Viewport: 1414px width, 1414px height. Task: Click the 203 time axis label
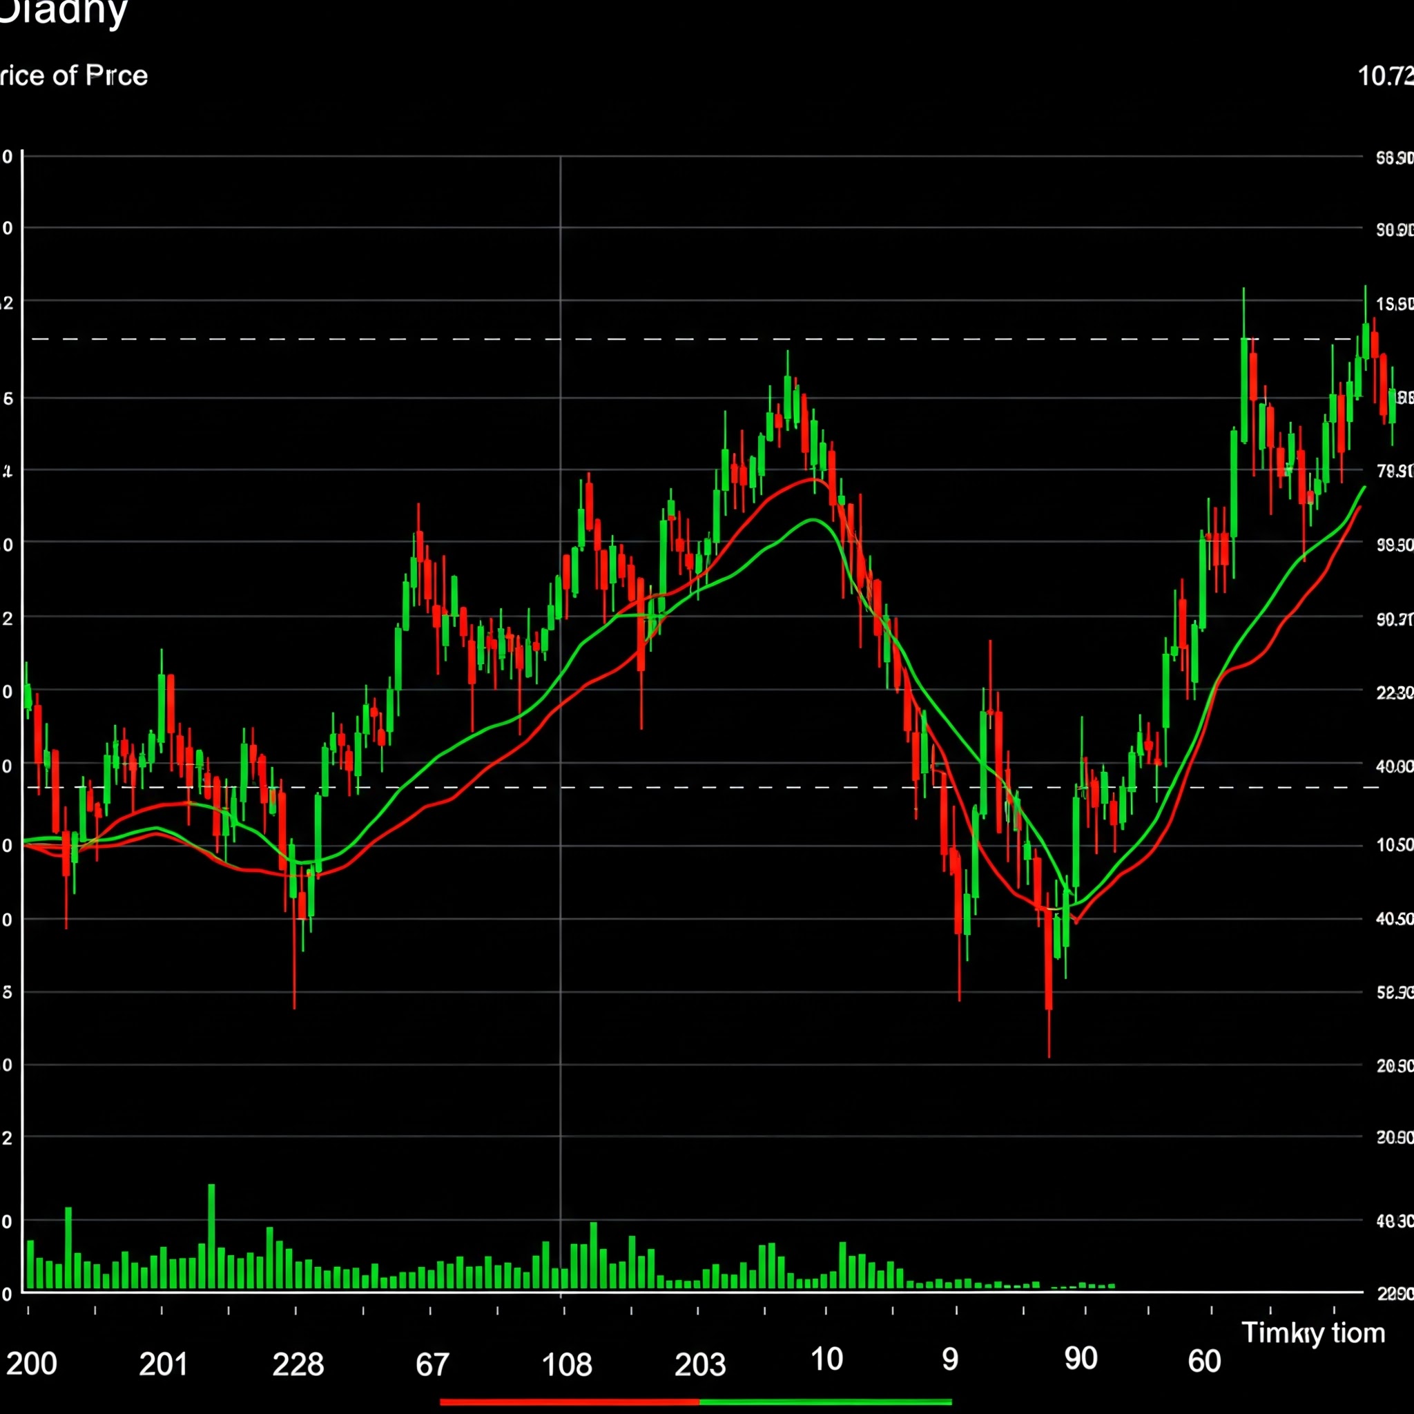click(x=699, y=1364)
